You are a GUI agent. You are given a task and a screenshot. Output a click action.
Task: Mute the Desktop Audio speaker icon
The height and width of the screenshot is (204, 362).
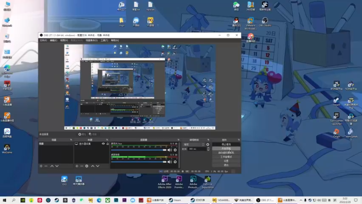click(x=170, y=162)
